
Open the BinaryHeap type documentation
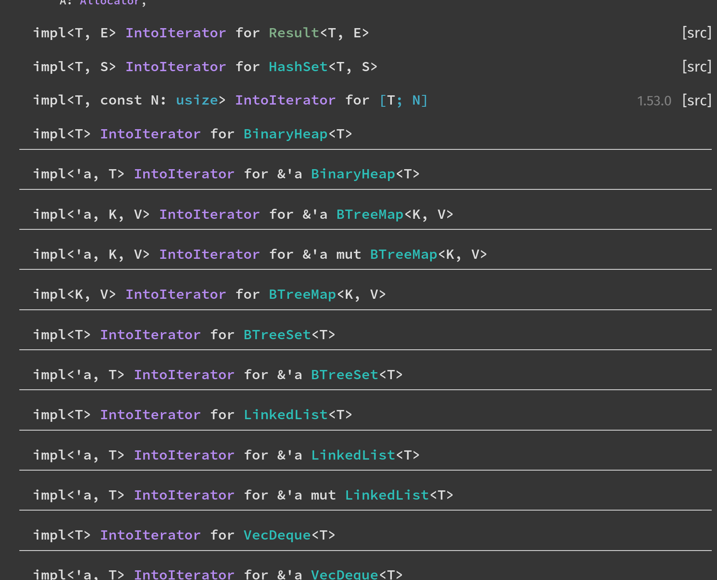pyautogui.click(x=285, y=134)
